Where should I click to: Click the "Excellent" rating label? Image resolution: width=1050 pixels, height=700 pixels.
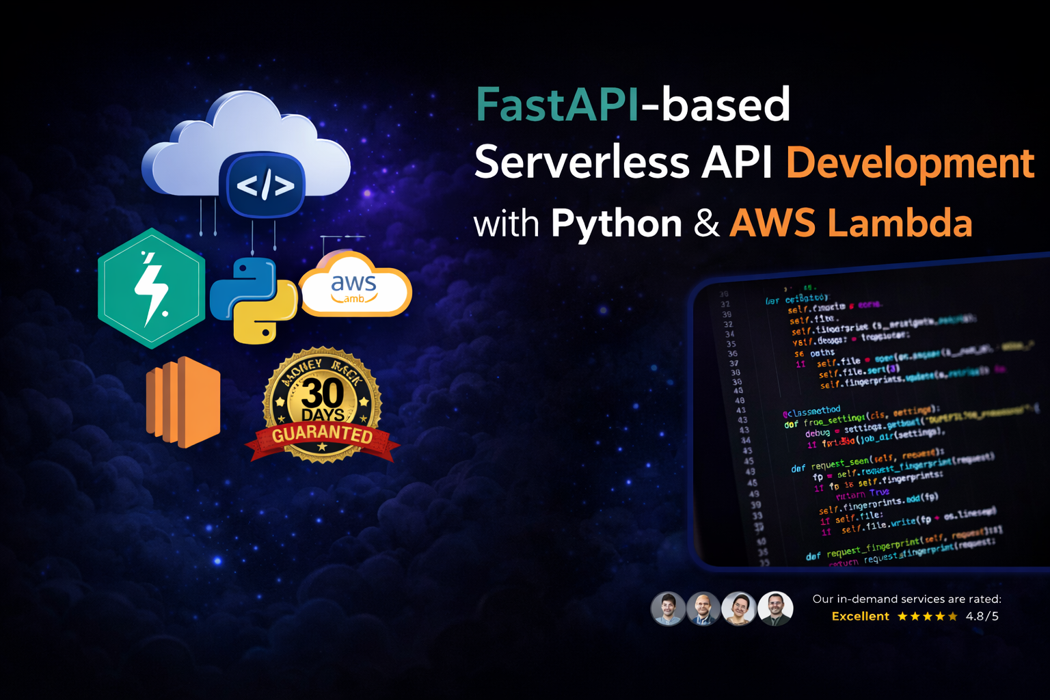tap(860, 617)
